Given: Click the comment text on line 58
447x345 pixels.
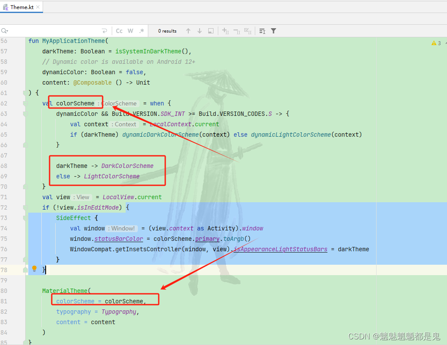Looking at the screenshot, I should coord(119,62).
